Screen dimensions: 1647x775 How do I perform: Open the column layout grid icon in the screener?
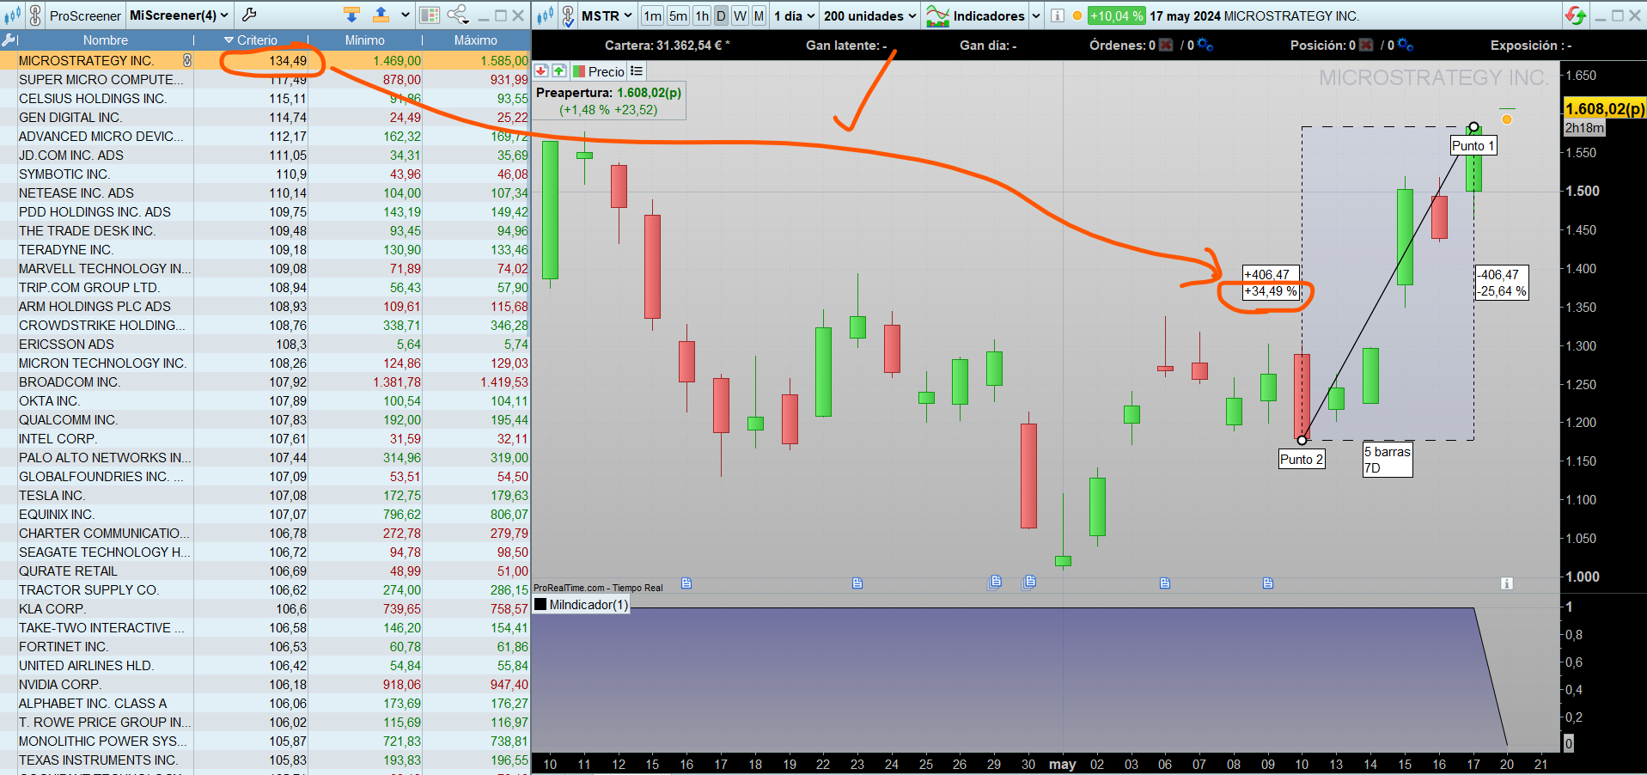[430, 15]
